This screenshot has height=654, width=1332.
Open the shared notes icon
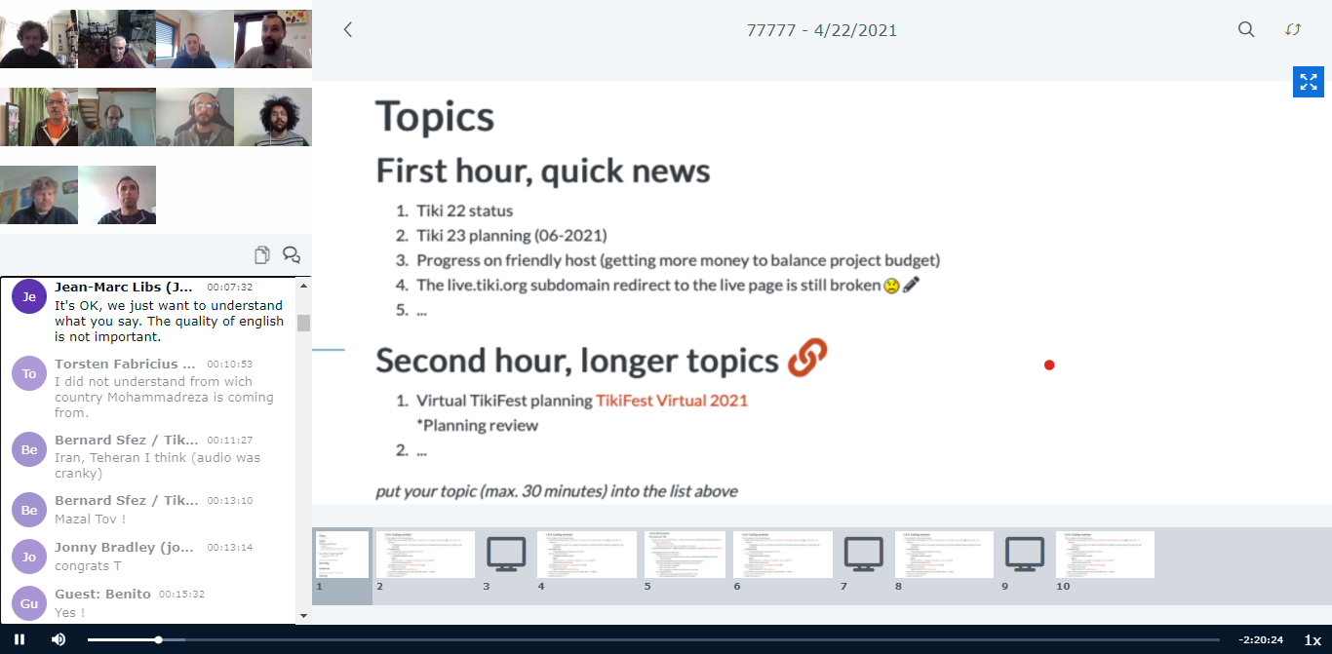click(x=262, y=255)
